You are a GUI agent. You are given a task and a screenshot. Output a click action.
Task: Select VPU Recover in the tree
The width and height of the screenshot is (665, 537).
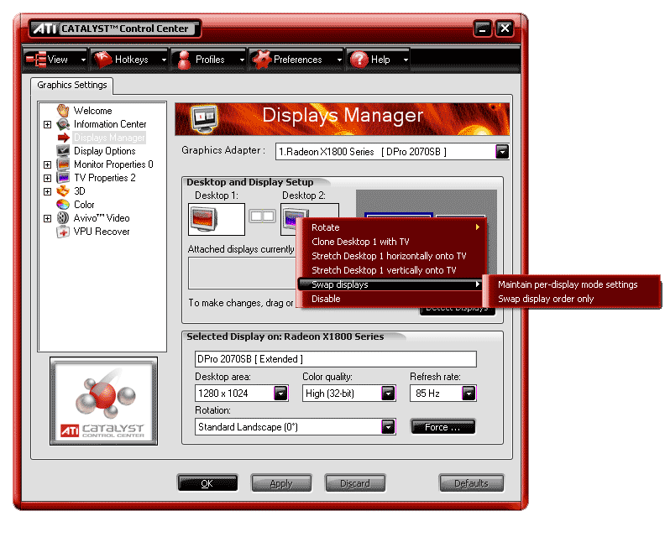click(x=102, y=232)
